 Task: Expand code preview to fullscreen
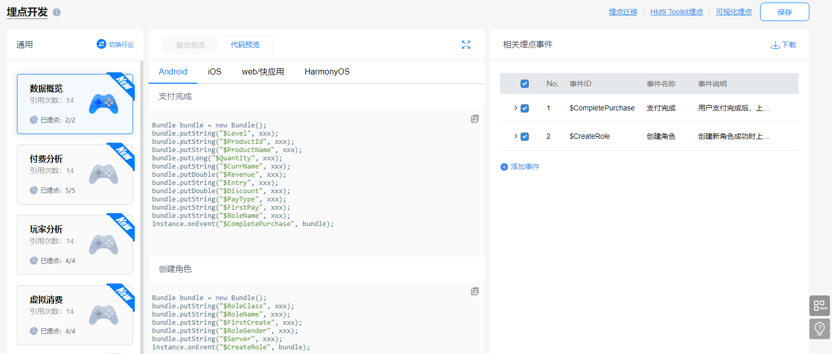[466, 45]
